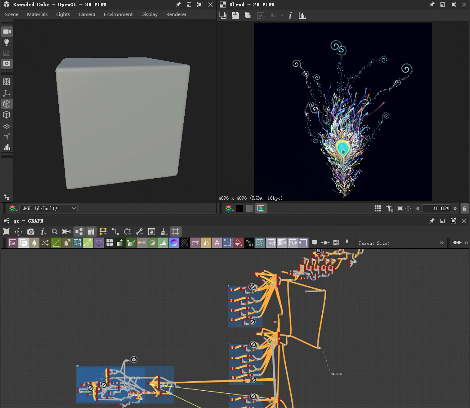The width and height of the screenshot is (470, 408).
Task: Switch to camera settings in the 3D view sidebar
Action: pos(7,31)
